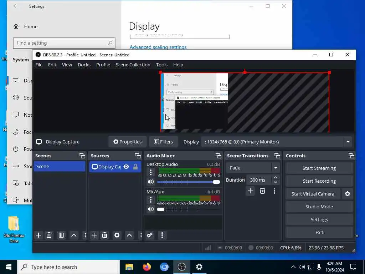
Task: Add a new source with plus icon
Action: point(94,235)
